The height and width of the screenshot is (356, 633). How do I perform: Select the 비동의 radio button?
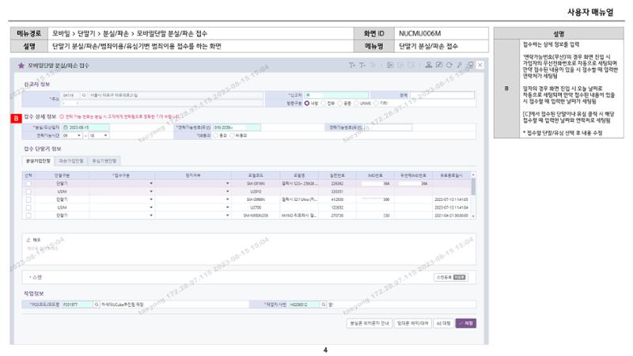(232, 135)
